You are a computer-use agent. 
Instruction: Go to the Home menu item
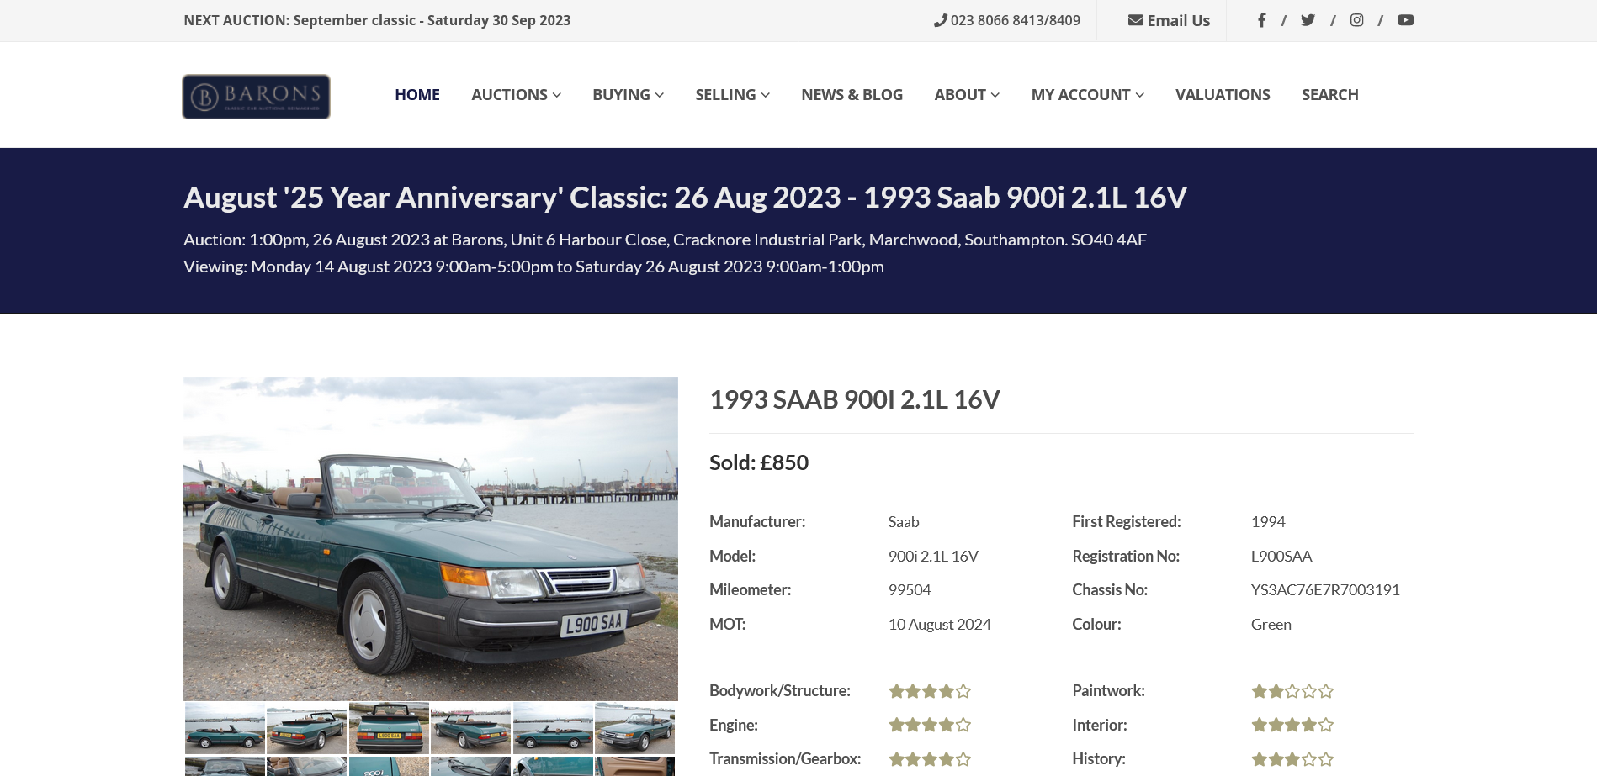click(417, 95)
